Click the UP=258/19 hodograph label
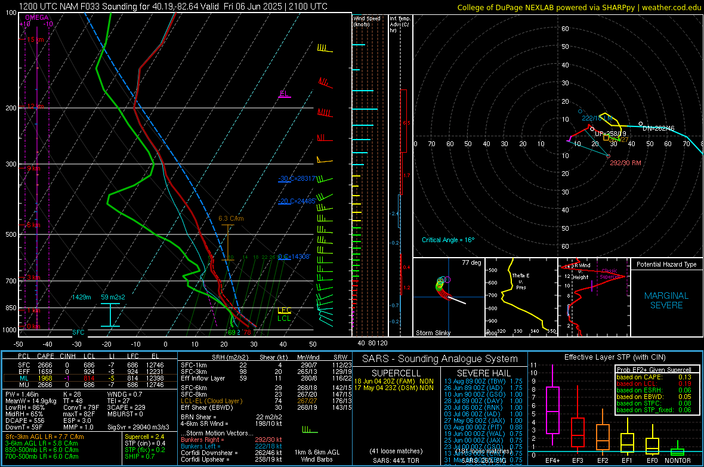The width and height of the screenshot is (704, 467). click(x=610, y=134)
